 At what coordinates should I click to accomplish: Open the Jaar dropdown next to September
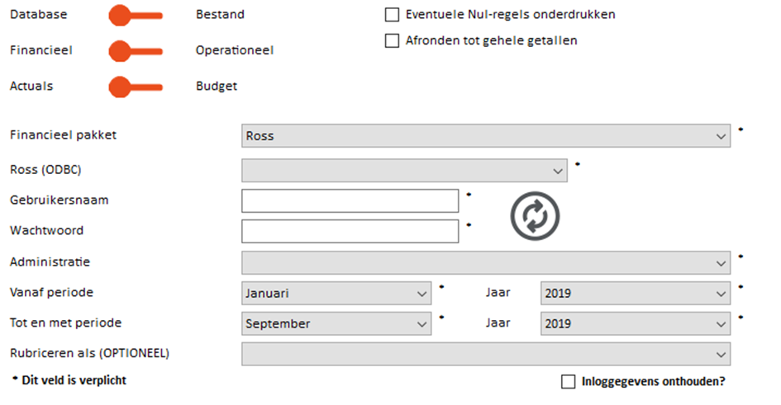tap(636, 323)
